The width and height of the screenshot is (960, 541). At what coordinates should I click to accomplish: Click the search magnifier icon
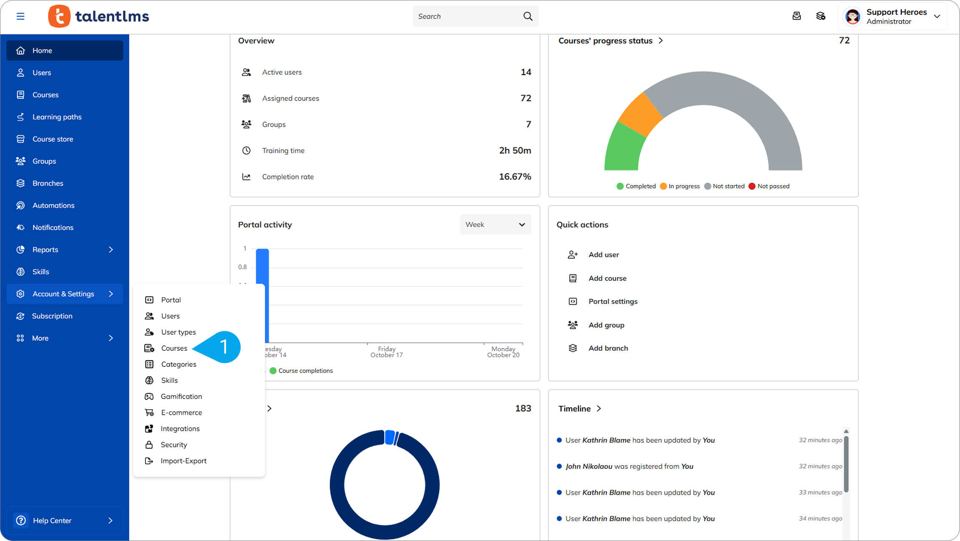click(528, 16)
